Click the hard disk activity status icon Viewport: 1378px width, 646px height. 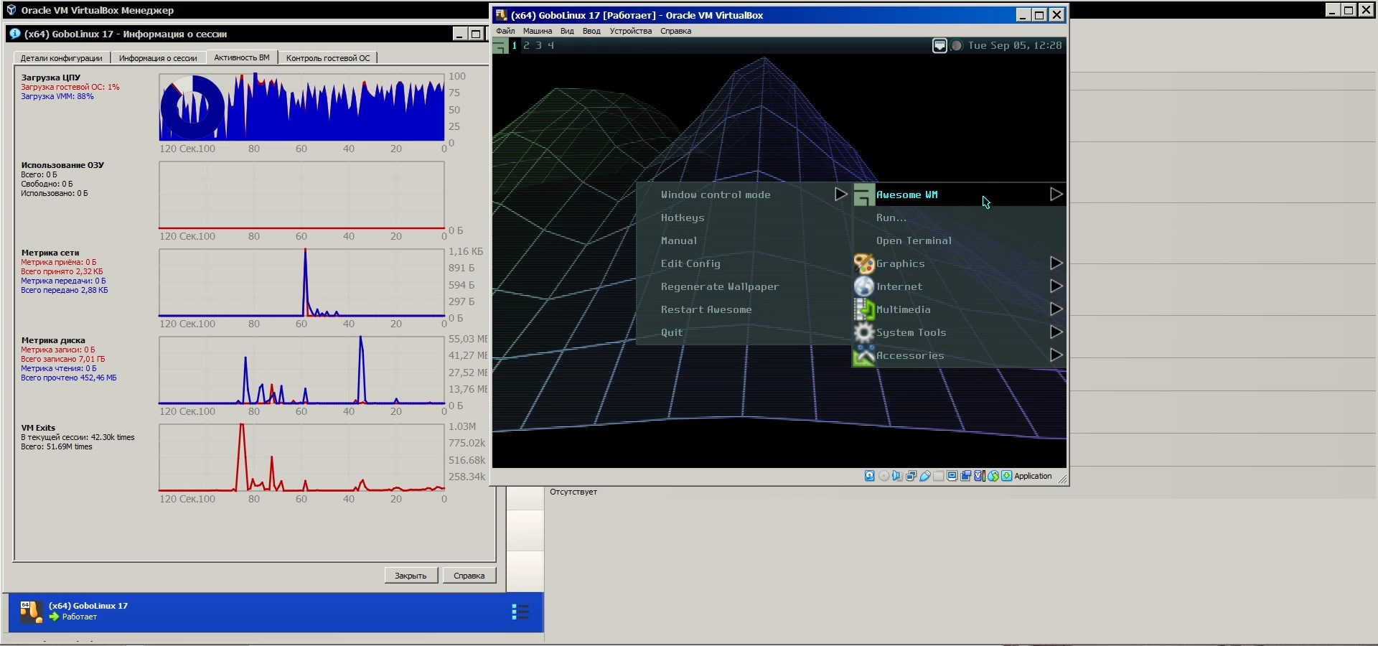[x=869, y=476]
